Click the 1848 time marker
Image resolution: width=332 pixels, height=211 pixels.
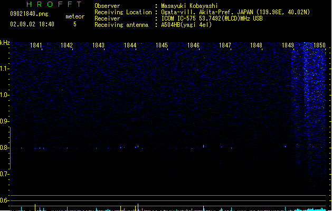click(256, 45)
